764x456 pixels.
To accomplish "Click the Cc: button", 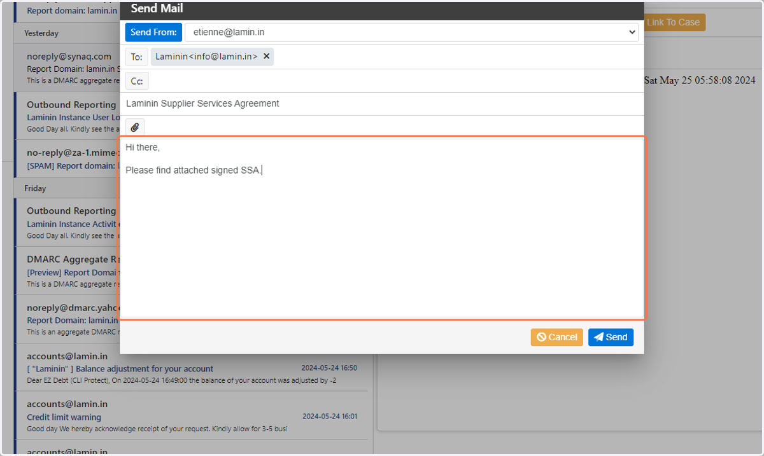I will [137, 81].
